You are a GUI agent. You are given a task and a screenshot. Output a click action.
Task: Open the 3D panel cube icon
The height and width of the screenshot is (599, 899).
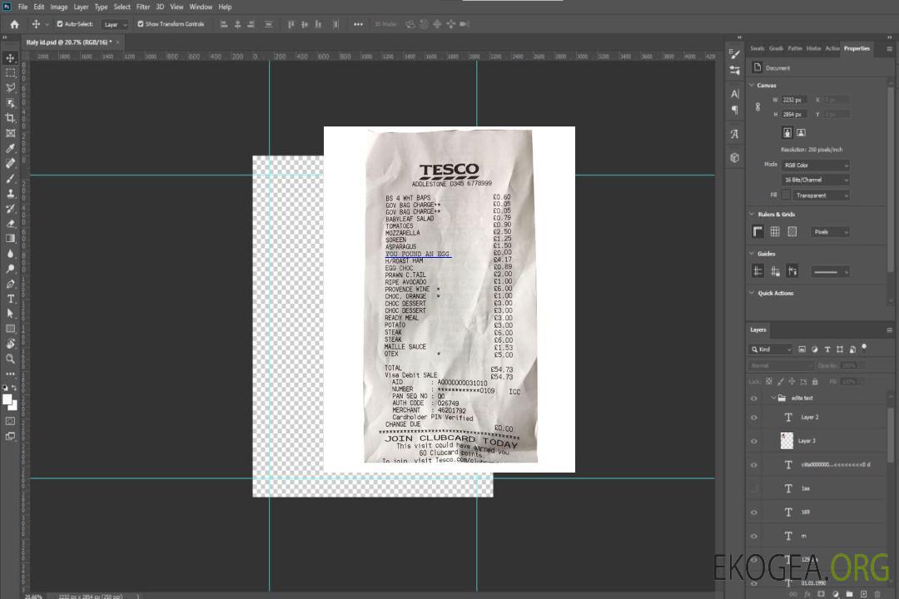(x=735, y=157)
